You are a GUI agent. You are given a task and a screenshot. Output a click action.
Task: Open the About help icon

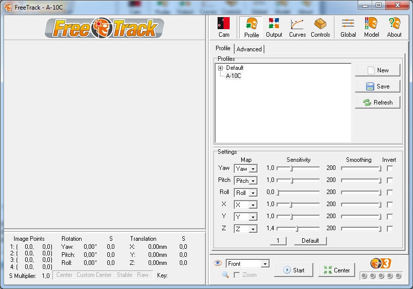pyautogui.click(x=394, y=27)
